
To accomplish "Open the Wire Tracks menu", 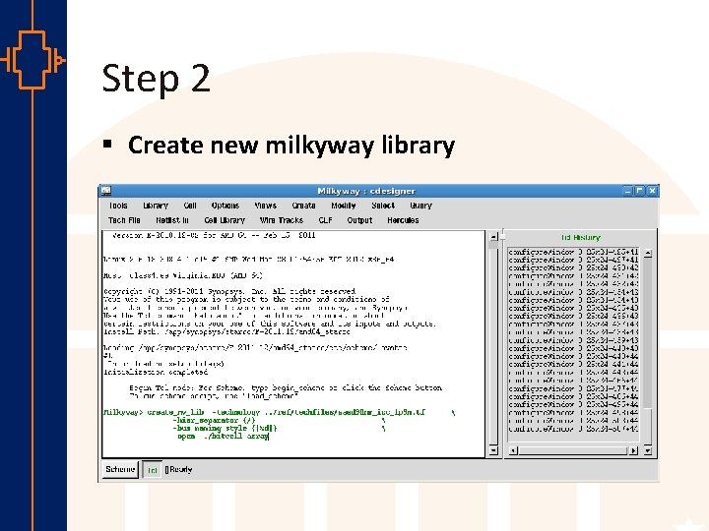I will [x=282, y=220].
